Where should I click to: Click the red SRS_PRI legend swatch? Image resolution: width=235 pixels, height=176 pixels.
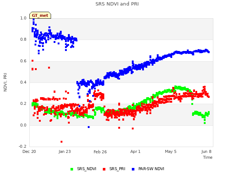104,169
